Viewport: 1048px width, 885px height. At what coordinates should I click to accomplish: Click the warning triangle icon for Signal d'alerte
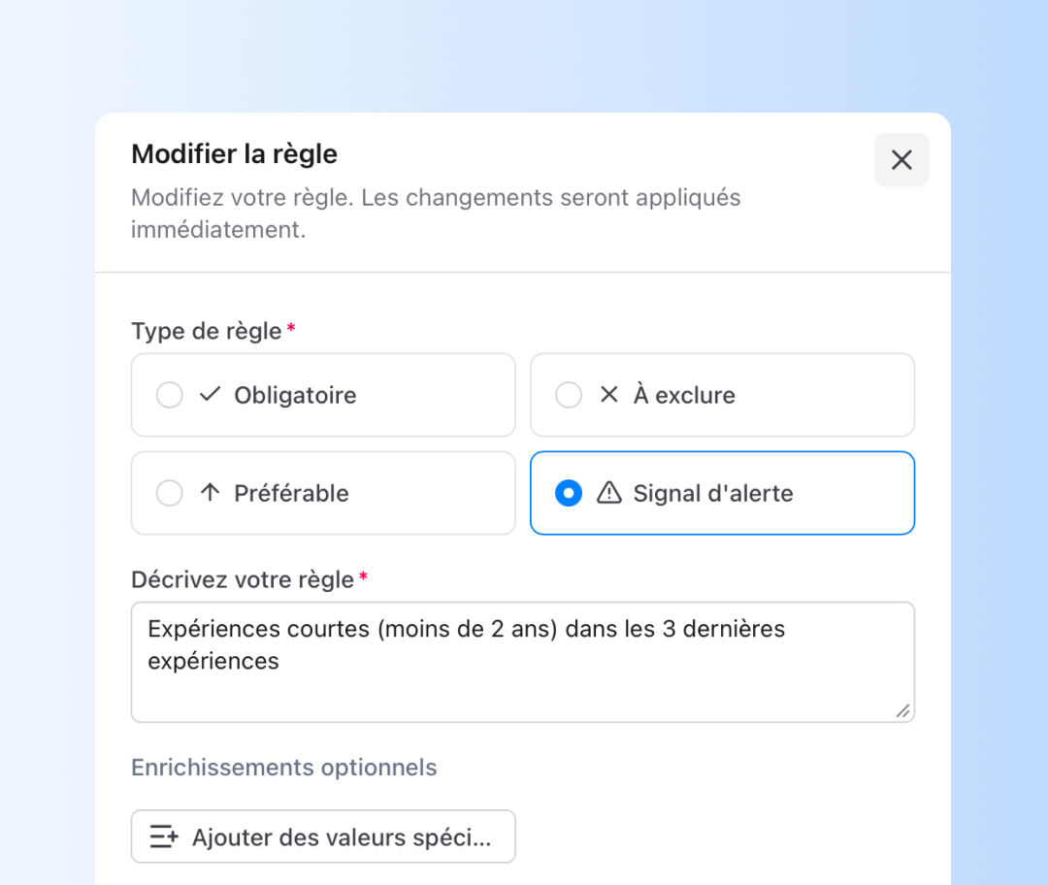[x=608, y=493]
